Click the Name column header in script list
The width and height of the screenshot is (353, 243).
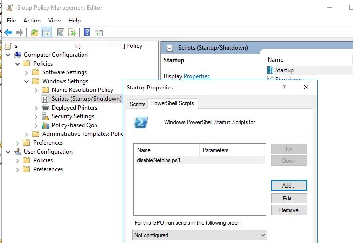(167, 150)
